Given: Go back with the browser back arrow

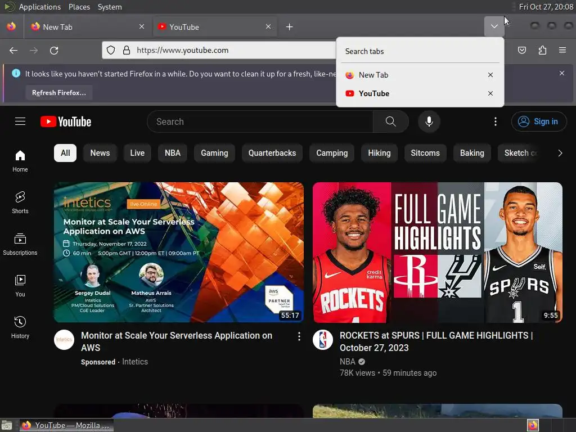Looking at the screenshot, I should 13,50.
